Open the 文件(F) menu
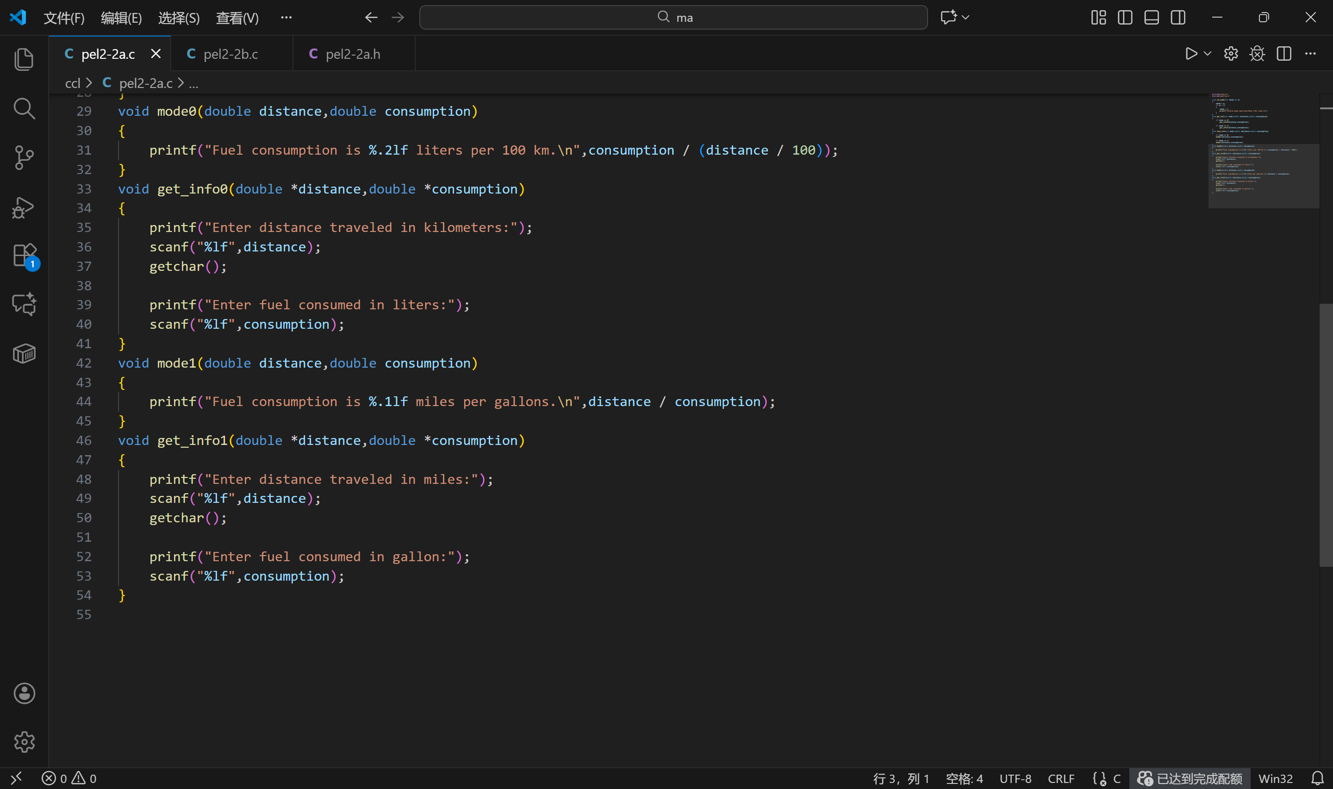1333x789 pixels. point(64,18)
